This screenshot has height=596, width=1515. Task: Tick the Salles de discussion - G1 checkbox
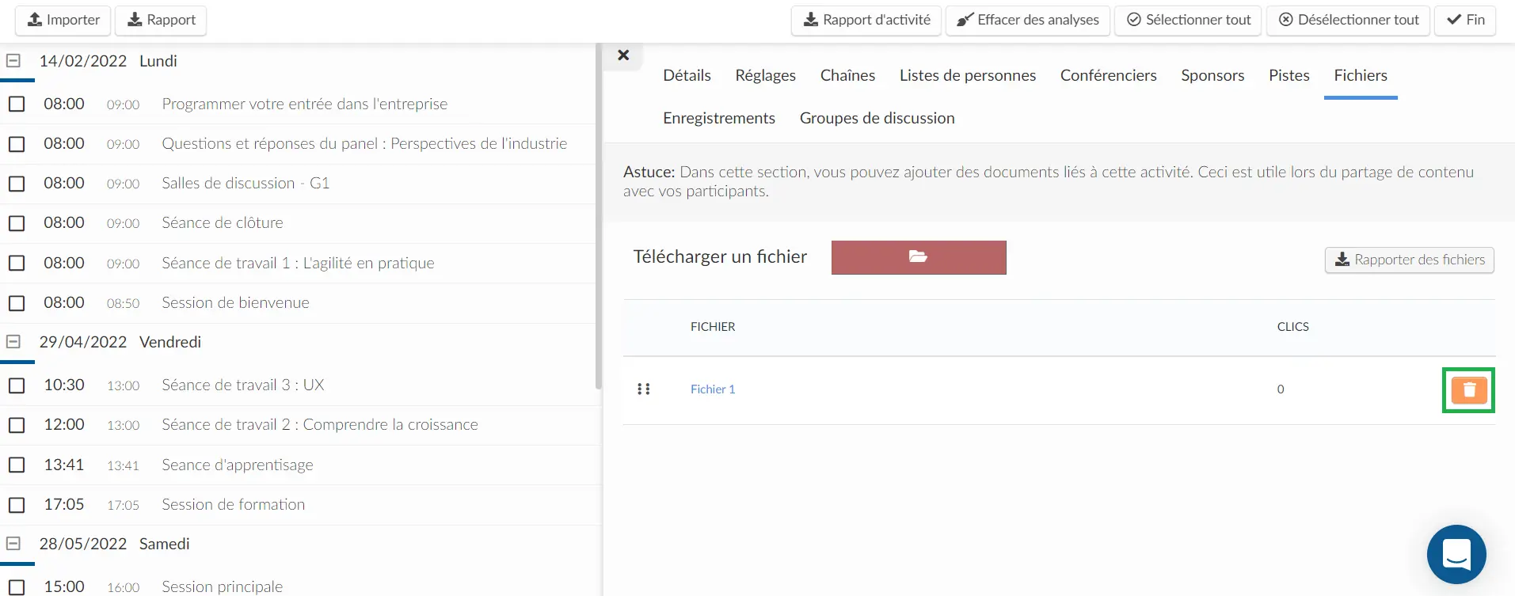(17, 184)
